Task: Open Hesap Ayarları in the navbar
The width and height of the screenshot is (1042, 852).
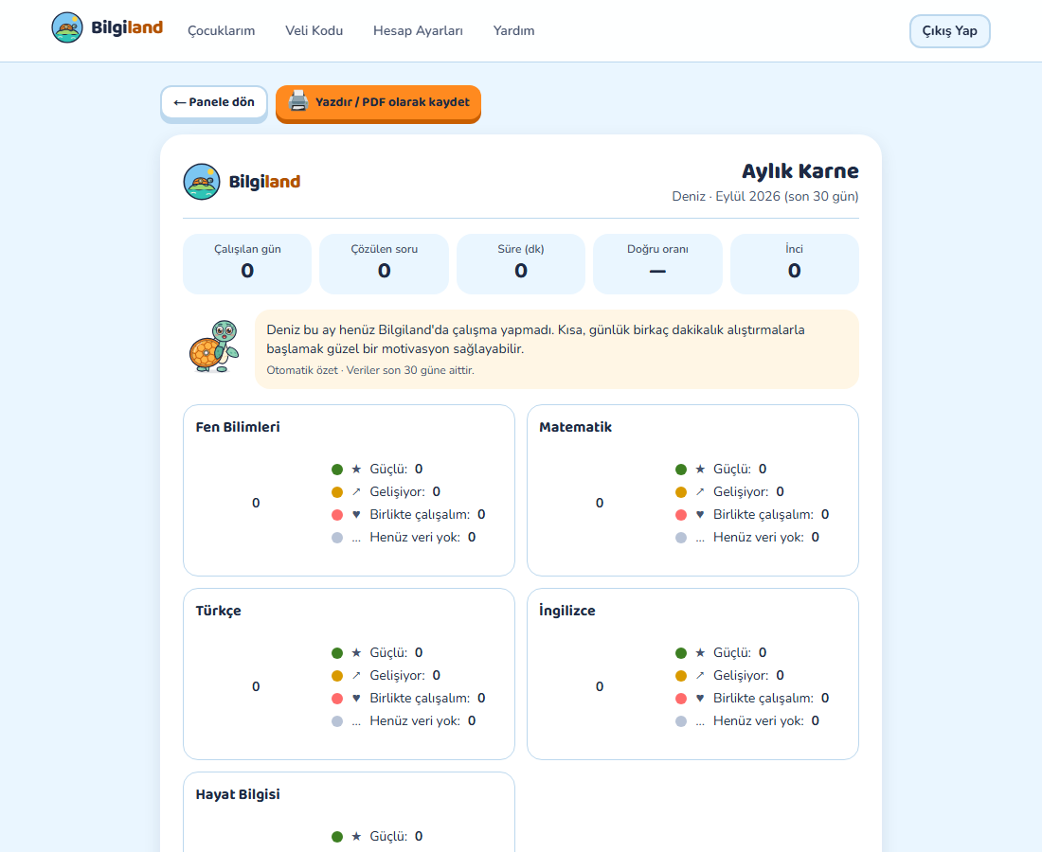Action: pyautogui.click(x=418, y=30)
